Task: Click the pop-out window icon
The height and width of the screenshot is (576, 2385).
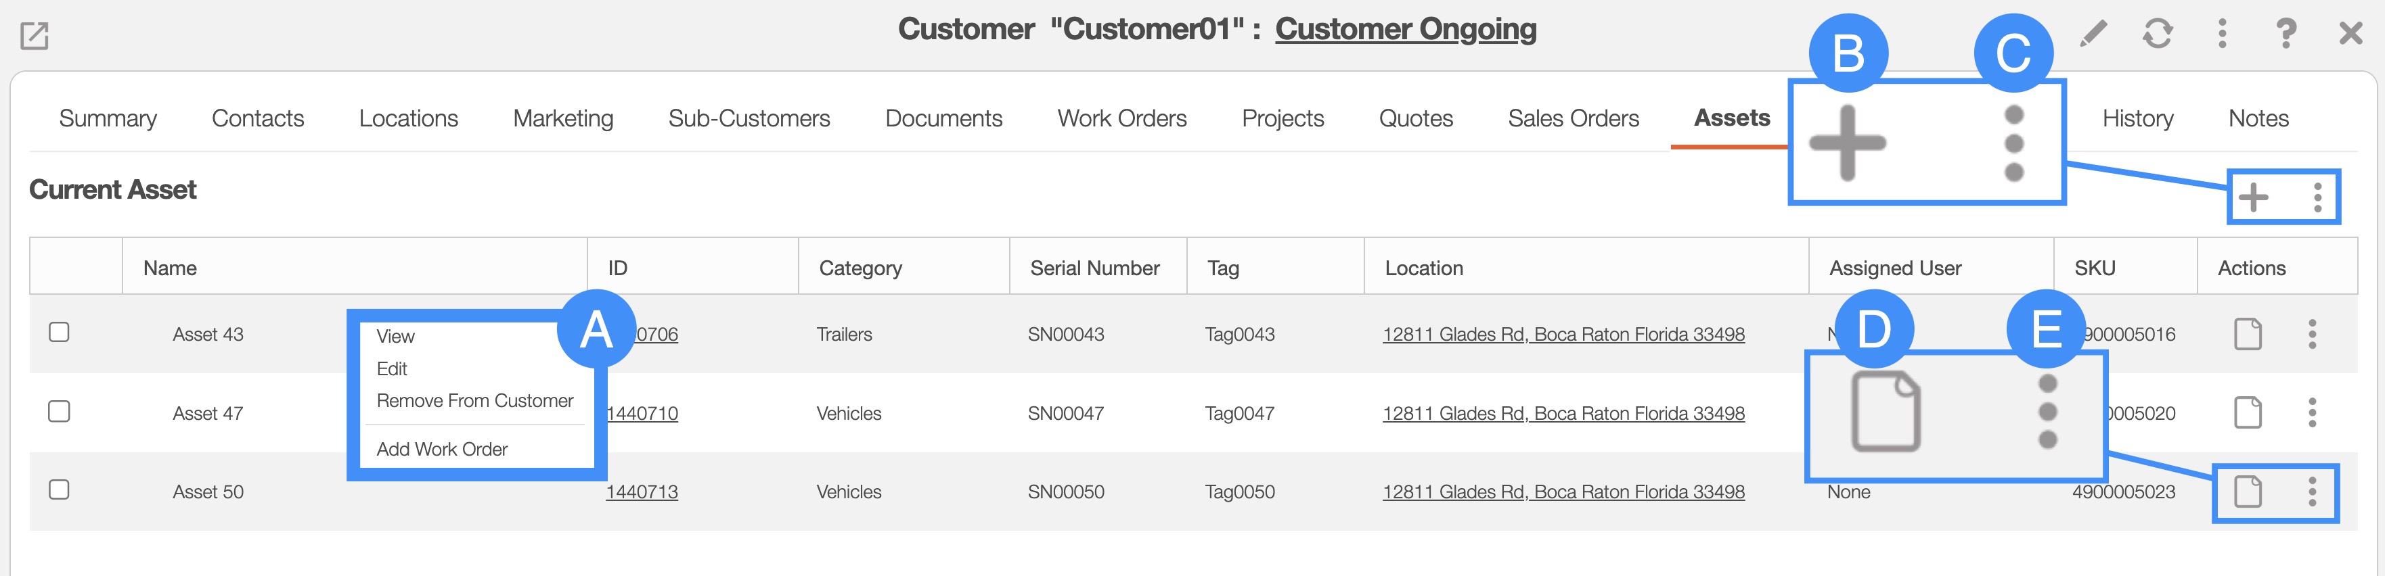Action: click(x=35, y=36)
